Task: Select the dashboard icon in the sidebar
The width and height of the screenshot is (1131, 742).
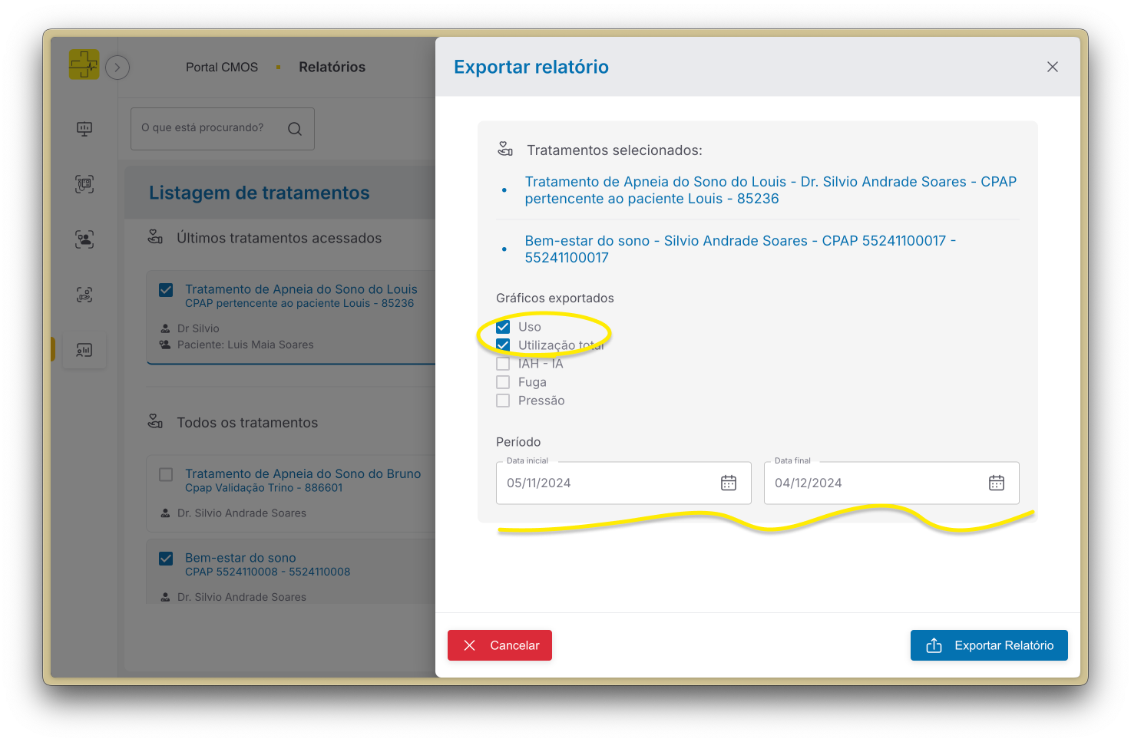Action: point(84,129)
